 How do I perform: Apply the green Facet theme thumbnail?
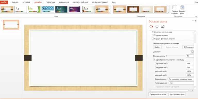[x=34, y=9]
